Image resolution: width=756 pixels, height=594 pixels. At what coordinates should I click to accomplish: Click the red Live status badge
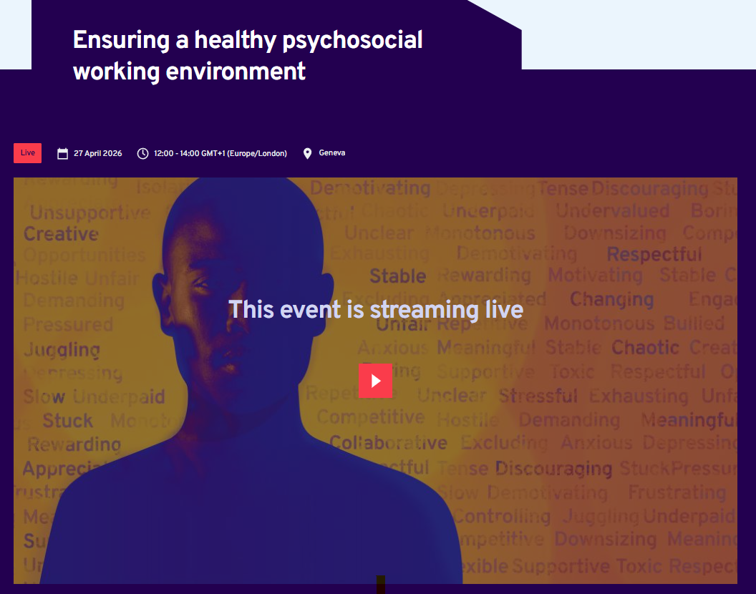pyautogui.click(x=27, y=153)
